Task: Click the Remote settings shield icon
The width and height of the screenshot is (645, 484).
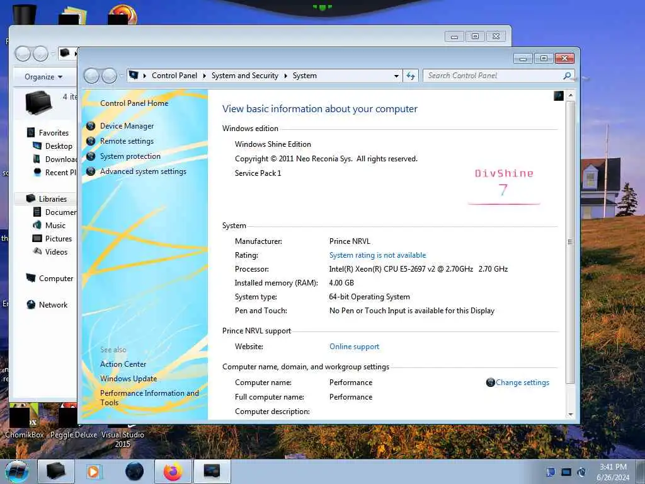Action: coord(91,141)
